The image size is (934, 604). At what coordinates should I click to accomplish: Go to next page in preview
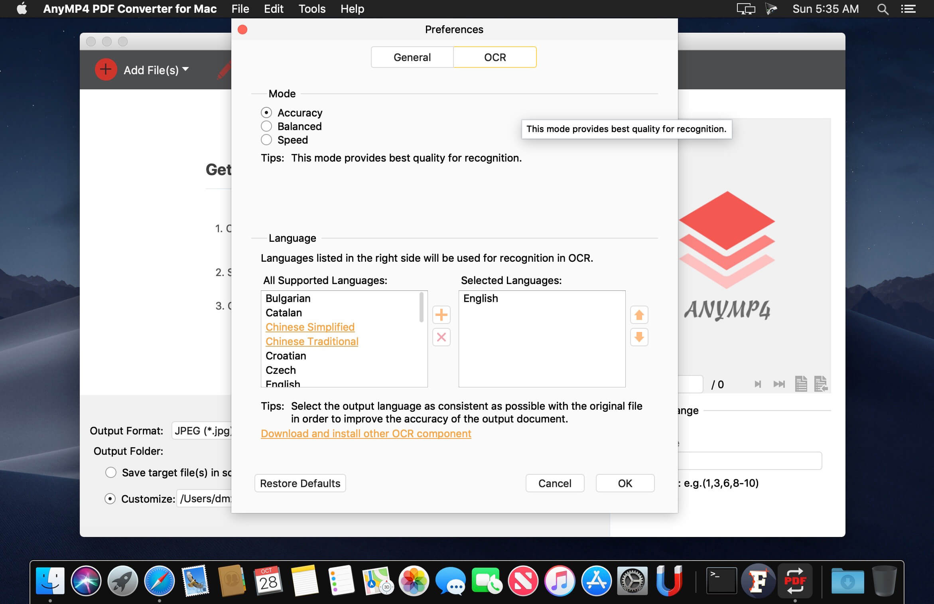(758, 384)
